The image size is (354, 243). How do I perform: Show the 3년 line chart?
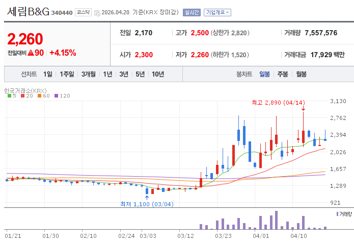point(124,74)
